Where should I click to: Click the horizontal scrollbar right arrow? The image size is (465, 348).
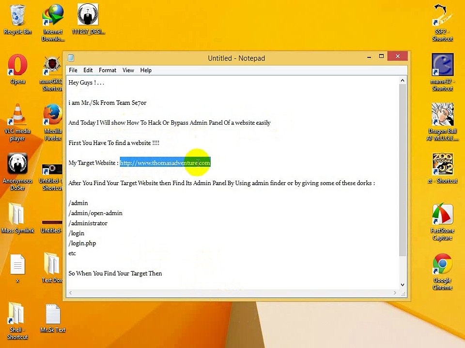pos(395,293)
